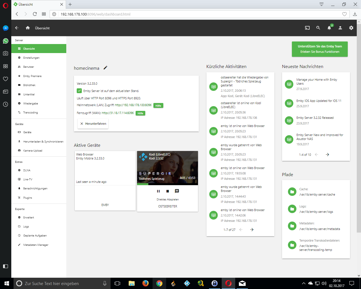Open Emby home via house icon

pyautogui.click(x=28, y=28)
